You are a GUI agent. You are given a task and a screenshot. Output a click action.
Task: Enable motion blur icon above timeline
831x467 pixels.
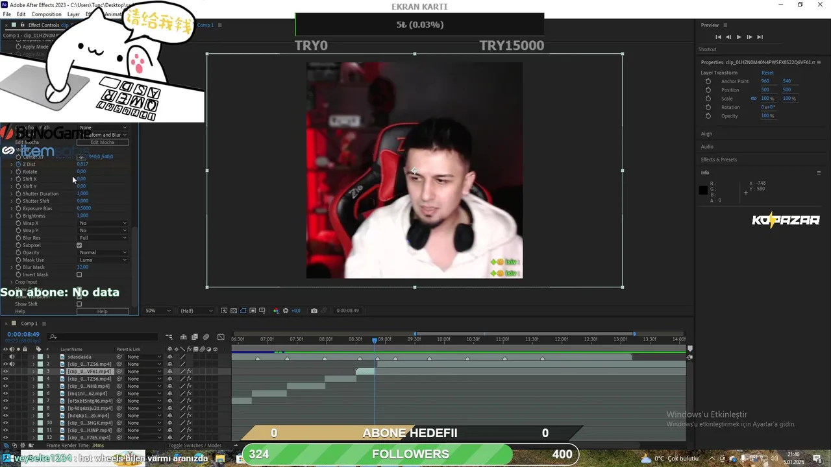coord(206,337)
